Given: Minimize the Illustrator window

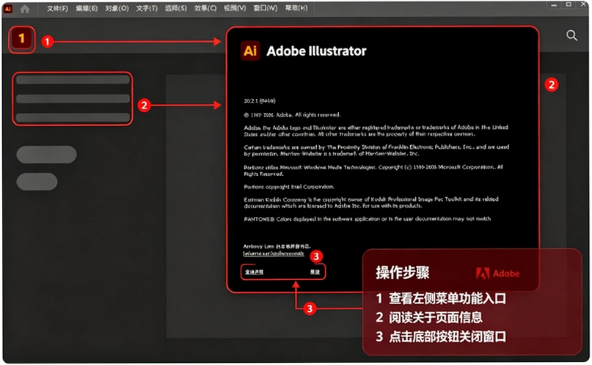Looking at the screenshot, I should point(554,5).
